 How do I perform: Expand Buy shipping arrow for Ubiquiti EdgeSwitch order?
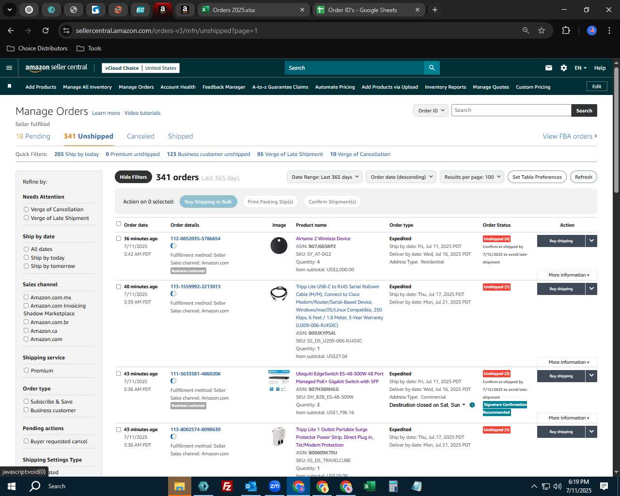pos(591,376)
